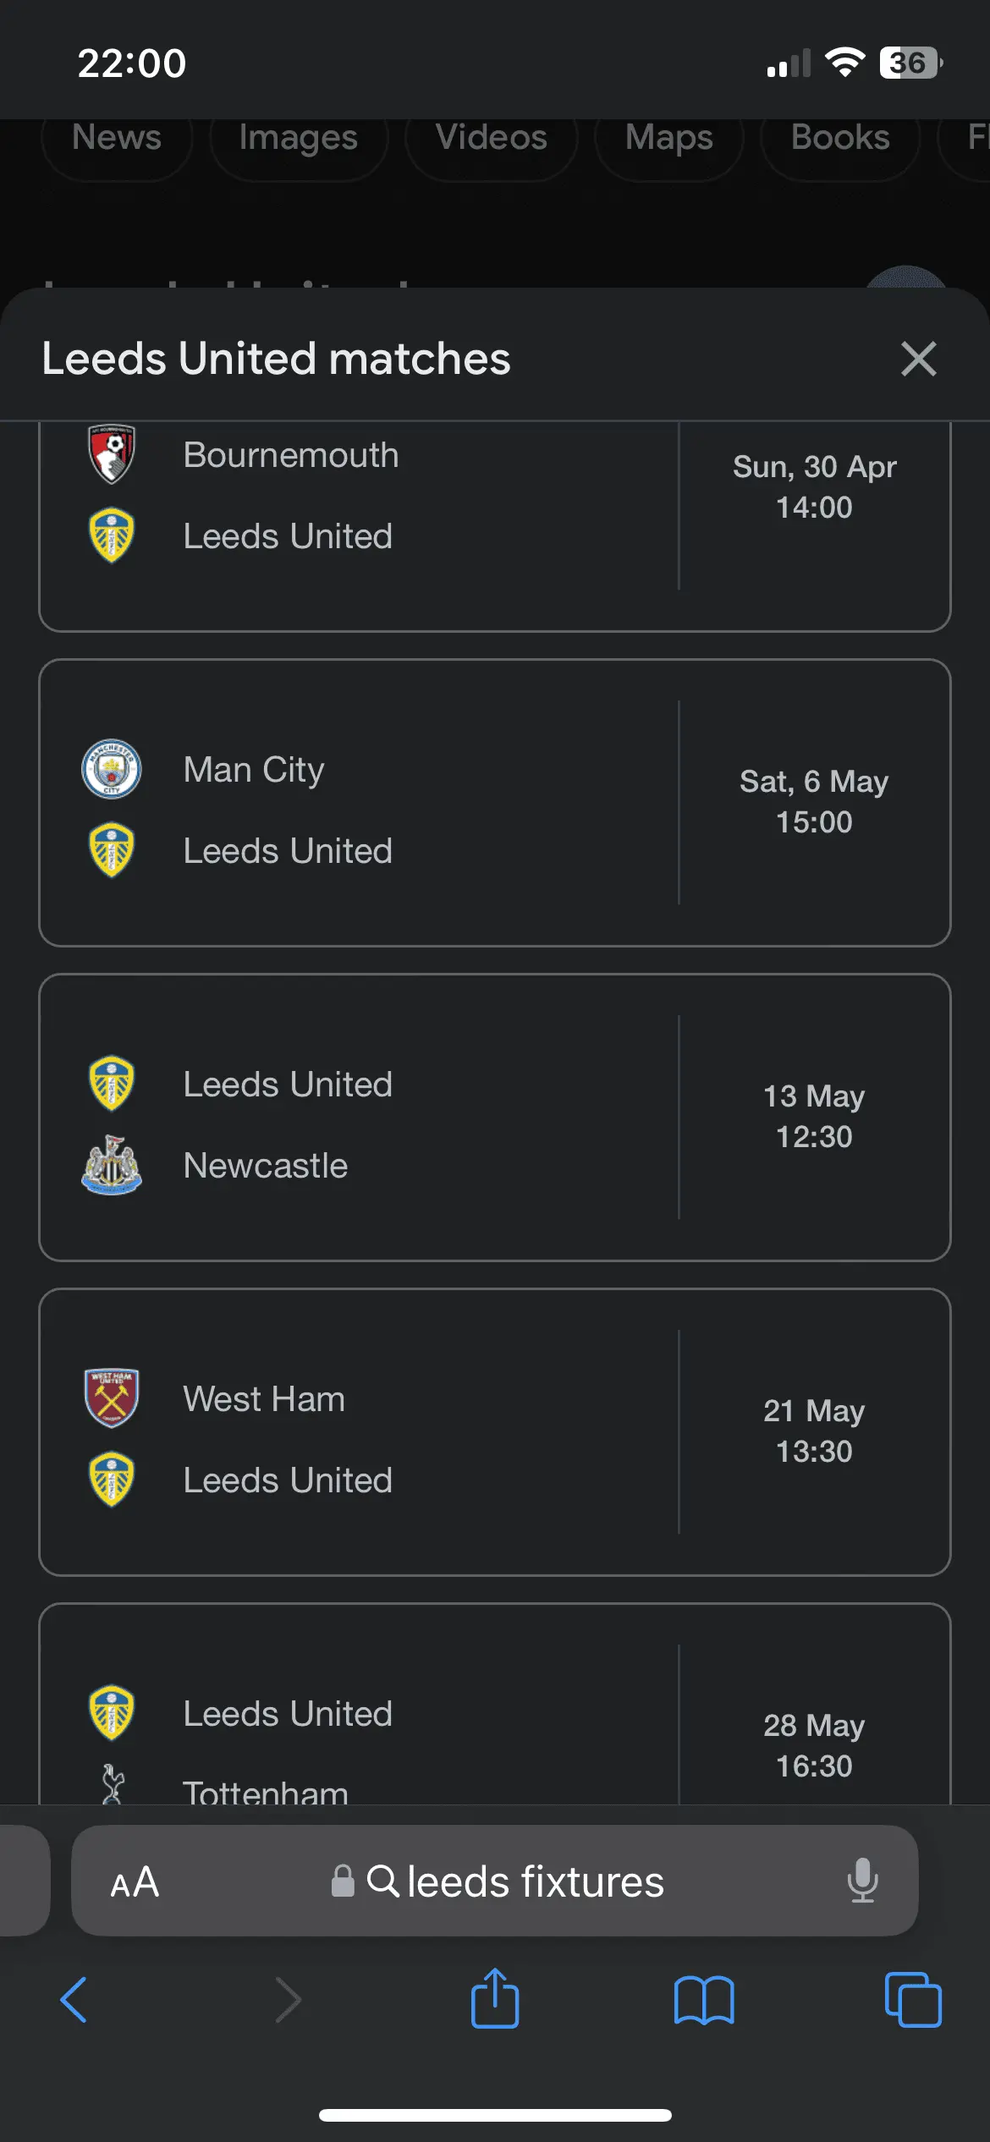This screenshot has width=990, height=2142.
Task: Tap the Safari back arrow
Action: pyautogui.click(x=74, y=2000)
